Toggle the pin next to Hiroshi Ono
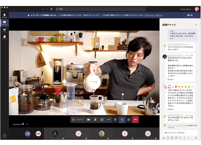 tap(23, 124)
